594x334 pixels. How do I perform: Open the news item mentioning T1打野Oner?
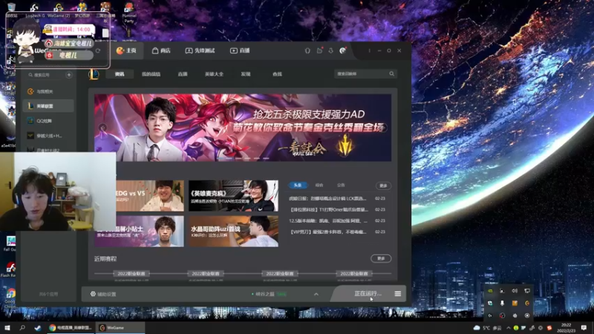(x=329, y=209)
